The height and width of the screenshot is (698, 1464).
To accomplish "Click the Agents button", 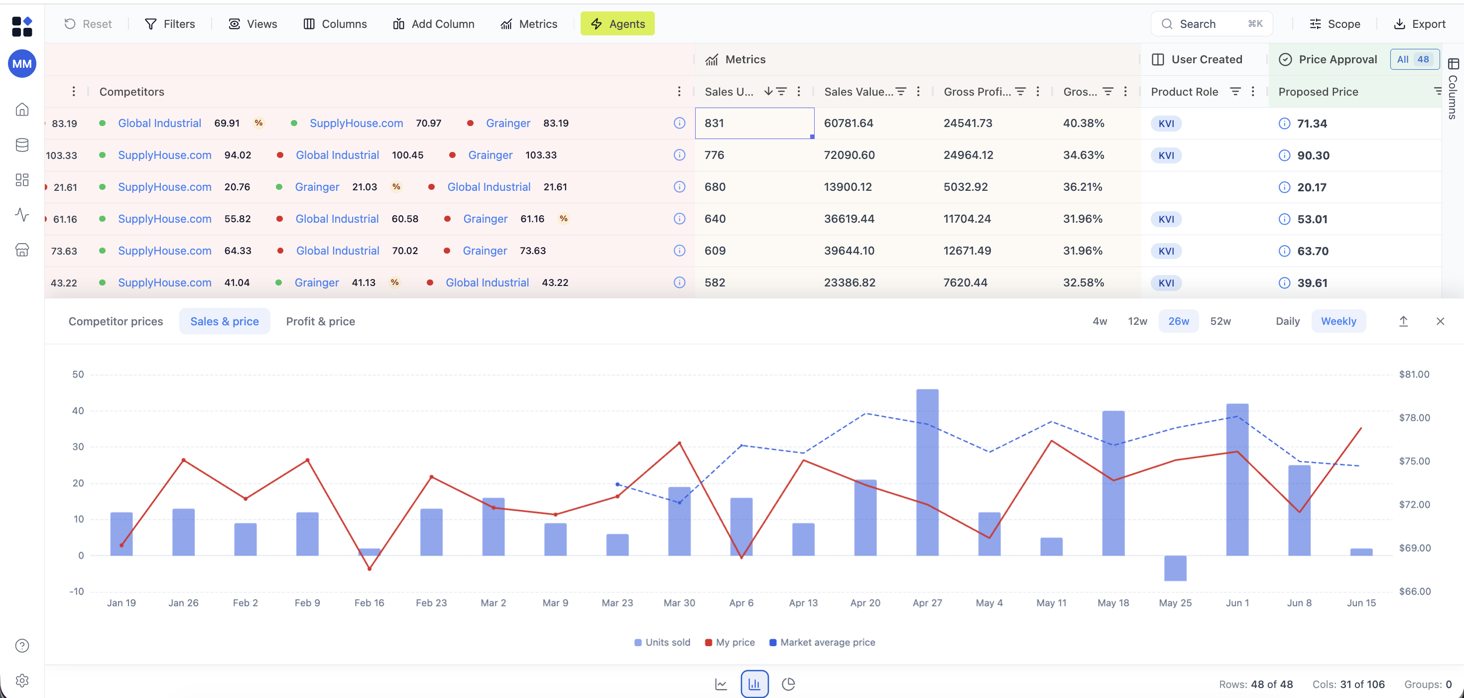I will pyautogui.click(x=617, y=24).
